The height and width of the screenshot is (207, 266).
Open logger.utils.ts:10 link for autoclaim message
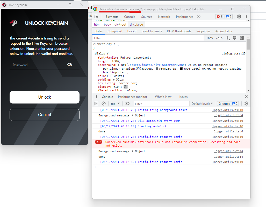coord(228,121)
